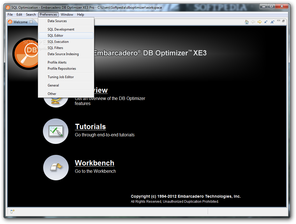296x224 pixels.
Task: Open the File menu
Action: pos(10,15)
